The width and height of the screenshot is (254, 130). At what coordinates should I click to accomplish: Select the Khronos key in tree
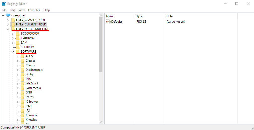(x=31, y=115)
